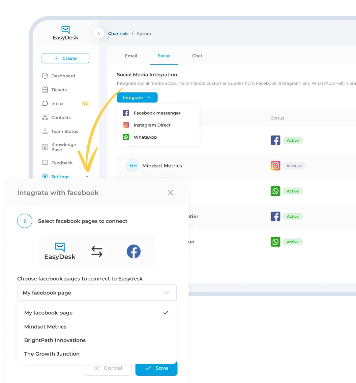Screen dimensions: 356x383
Task: Click the round Facebook logo in dialog
Action: coord(133,251)
